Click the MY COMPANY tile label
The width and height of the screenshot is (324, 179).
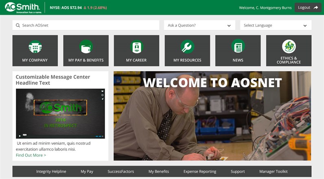pyautogui.click(x=35, y=60)
